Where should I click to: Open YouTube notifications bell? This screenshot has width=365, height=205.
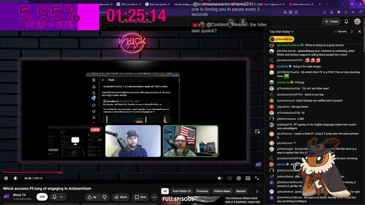(346, 21)
